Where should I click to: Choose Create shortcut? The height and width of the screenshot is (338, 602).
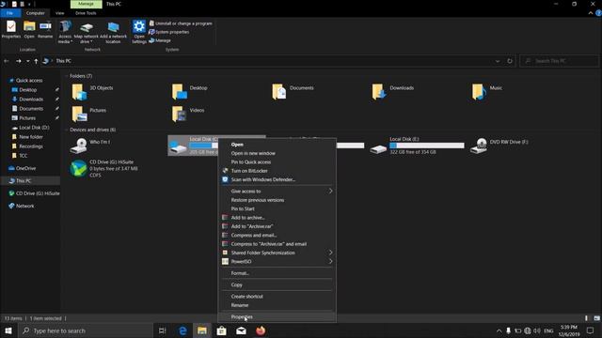pos(277,297)
